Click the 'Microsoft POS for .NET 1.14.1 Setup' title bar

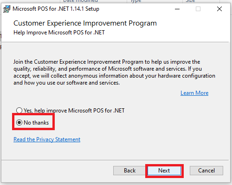pos(56,9)
